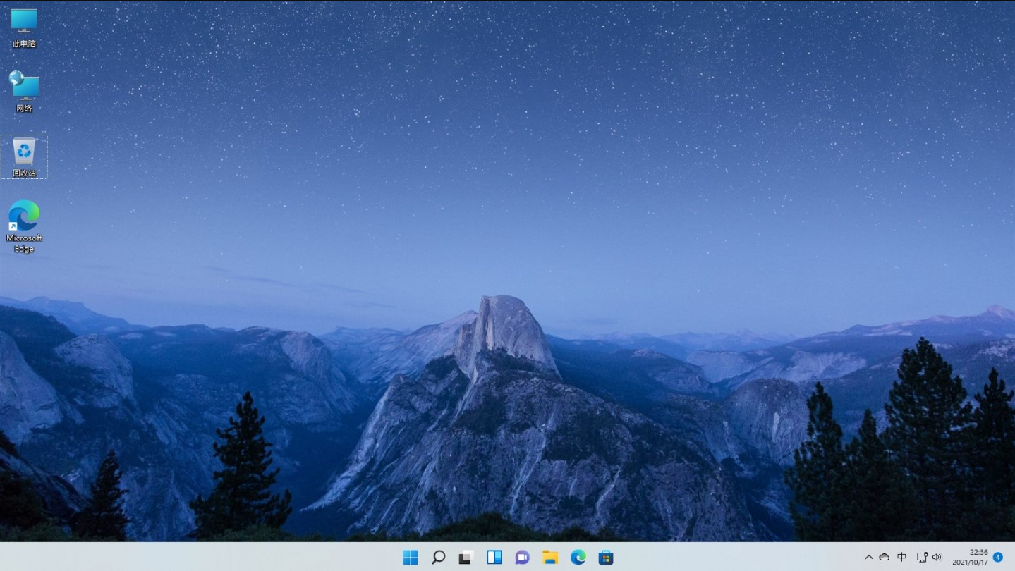
Task: Launch Microsoft Edge from taskbar
Action: coord(578,558)
